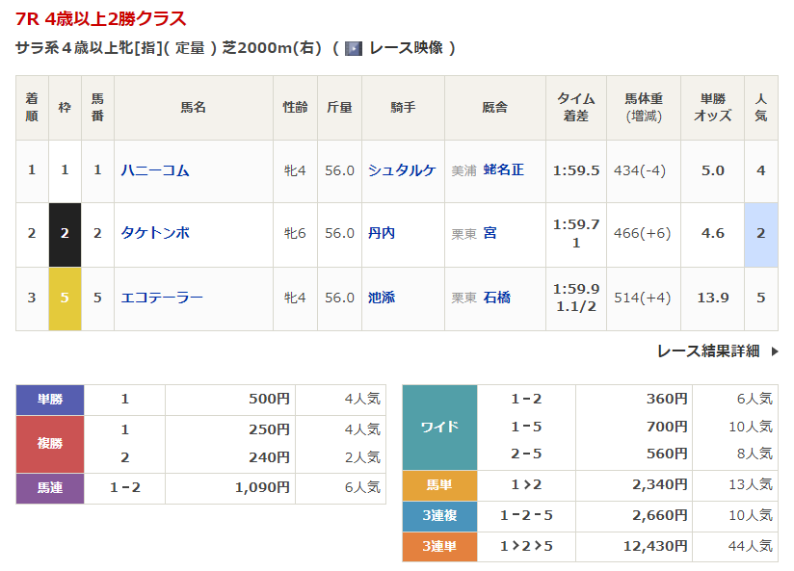Open trainer 蛯名正 profile

pyautogui.click(x=503, y=170)
